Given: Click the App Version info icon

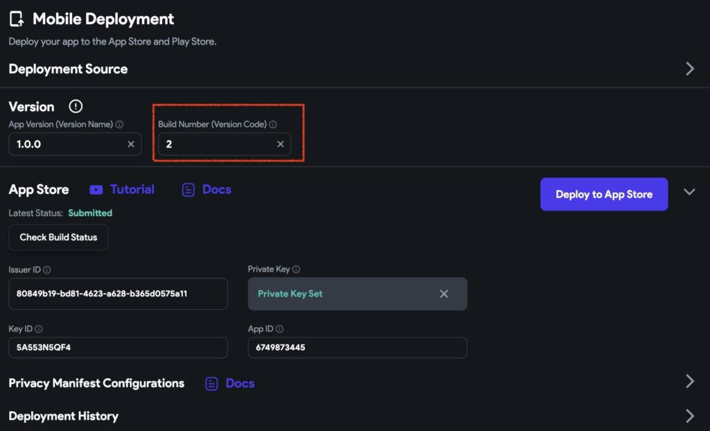Looking at the screenshot, I should (x=119, y=124).
